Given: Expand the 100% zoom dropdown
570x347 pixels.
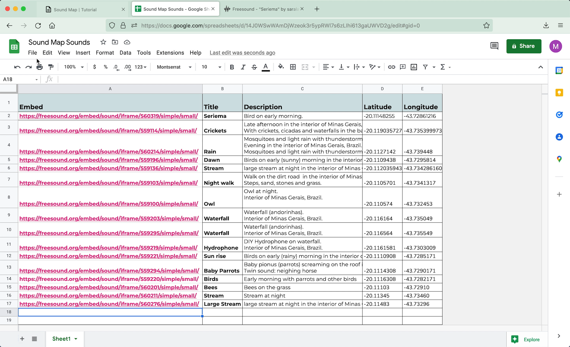Looking at the screenshot, I should 74,67.
